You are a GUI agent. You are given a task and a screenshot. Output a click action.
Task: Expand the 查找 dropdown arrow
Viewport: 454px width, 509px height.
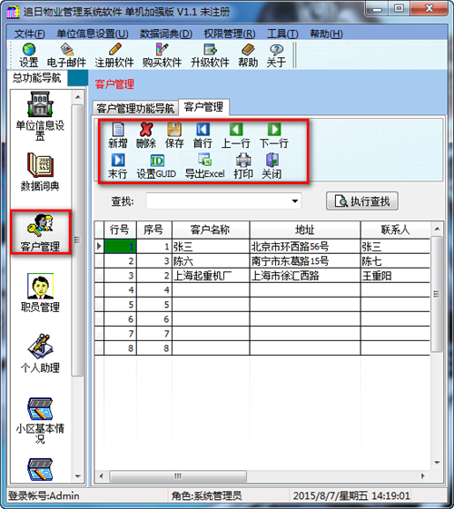pyautogui.click(x=295, y=201)
